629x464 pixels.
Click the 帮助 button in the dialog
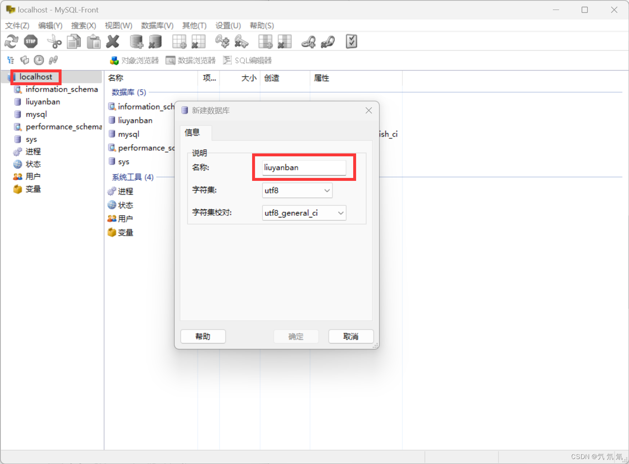[203, 336]
